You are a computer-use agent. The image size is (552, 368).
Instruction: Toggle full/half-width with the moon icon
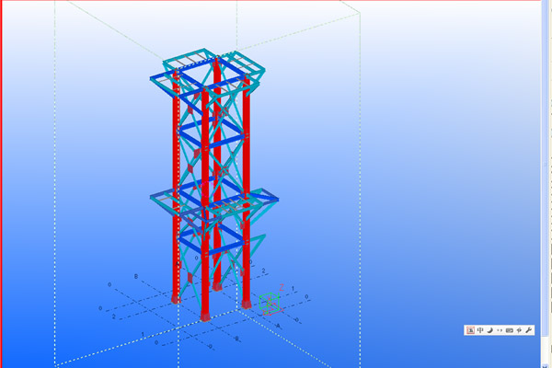coord(489,330)
